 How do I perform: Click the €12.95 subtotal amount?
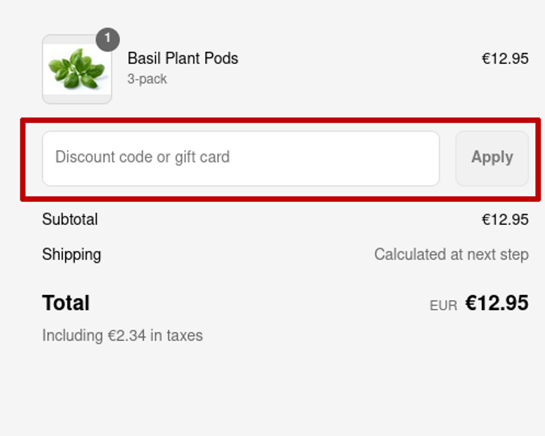click(504, 220)
